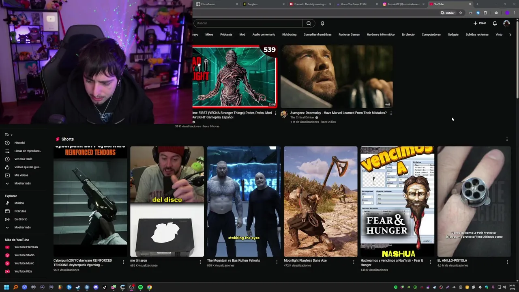Select the Subidas recientes chip
519x292 pixels.
[477, 34]
